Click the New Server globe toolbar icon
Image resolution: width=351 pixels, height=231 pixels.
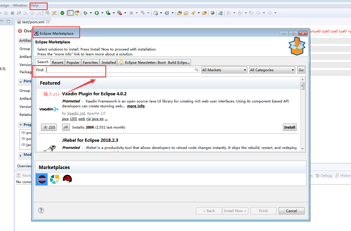(156, 13)
